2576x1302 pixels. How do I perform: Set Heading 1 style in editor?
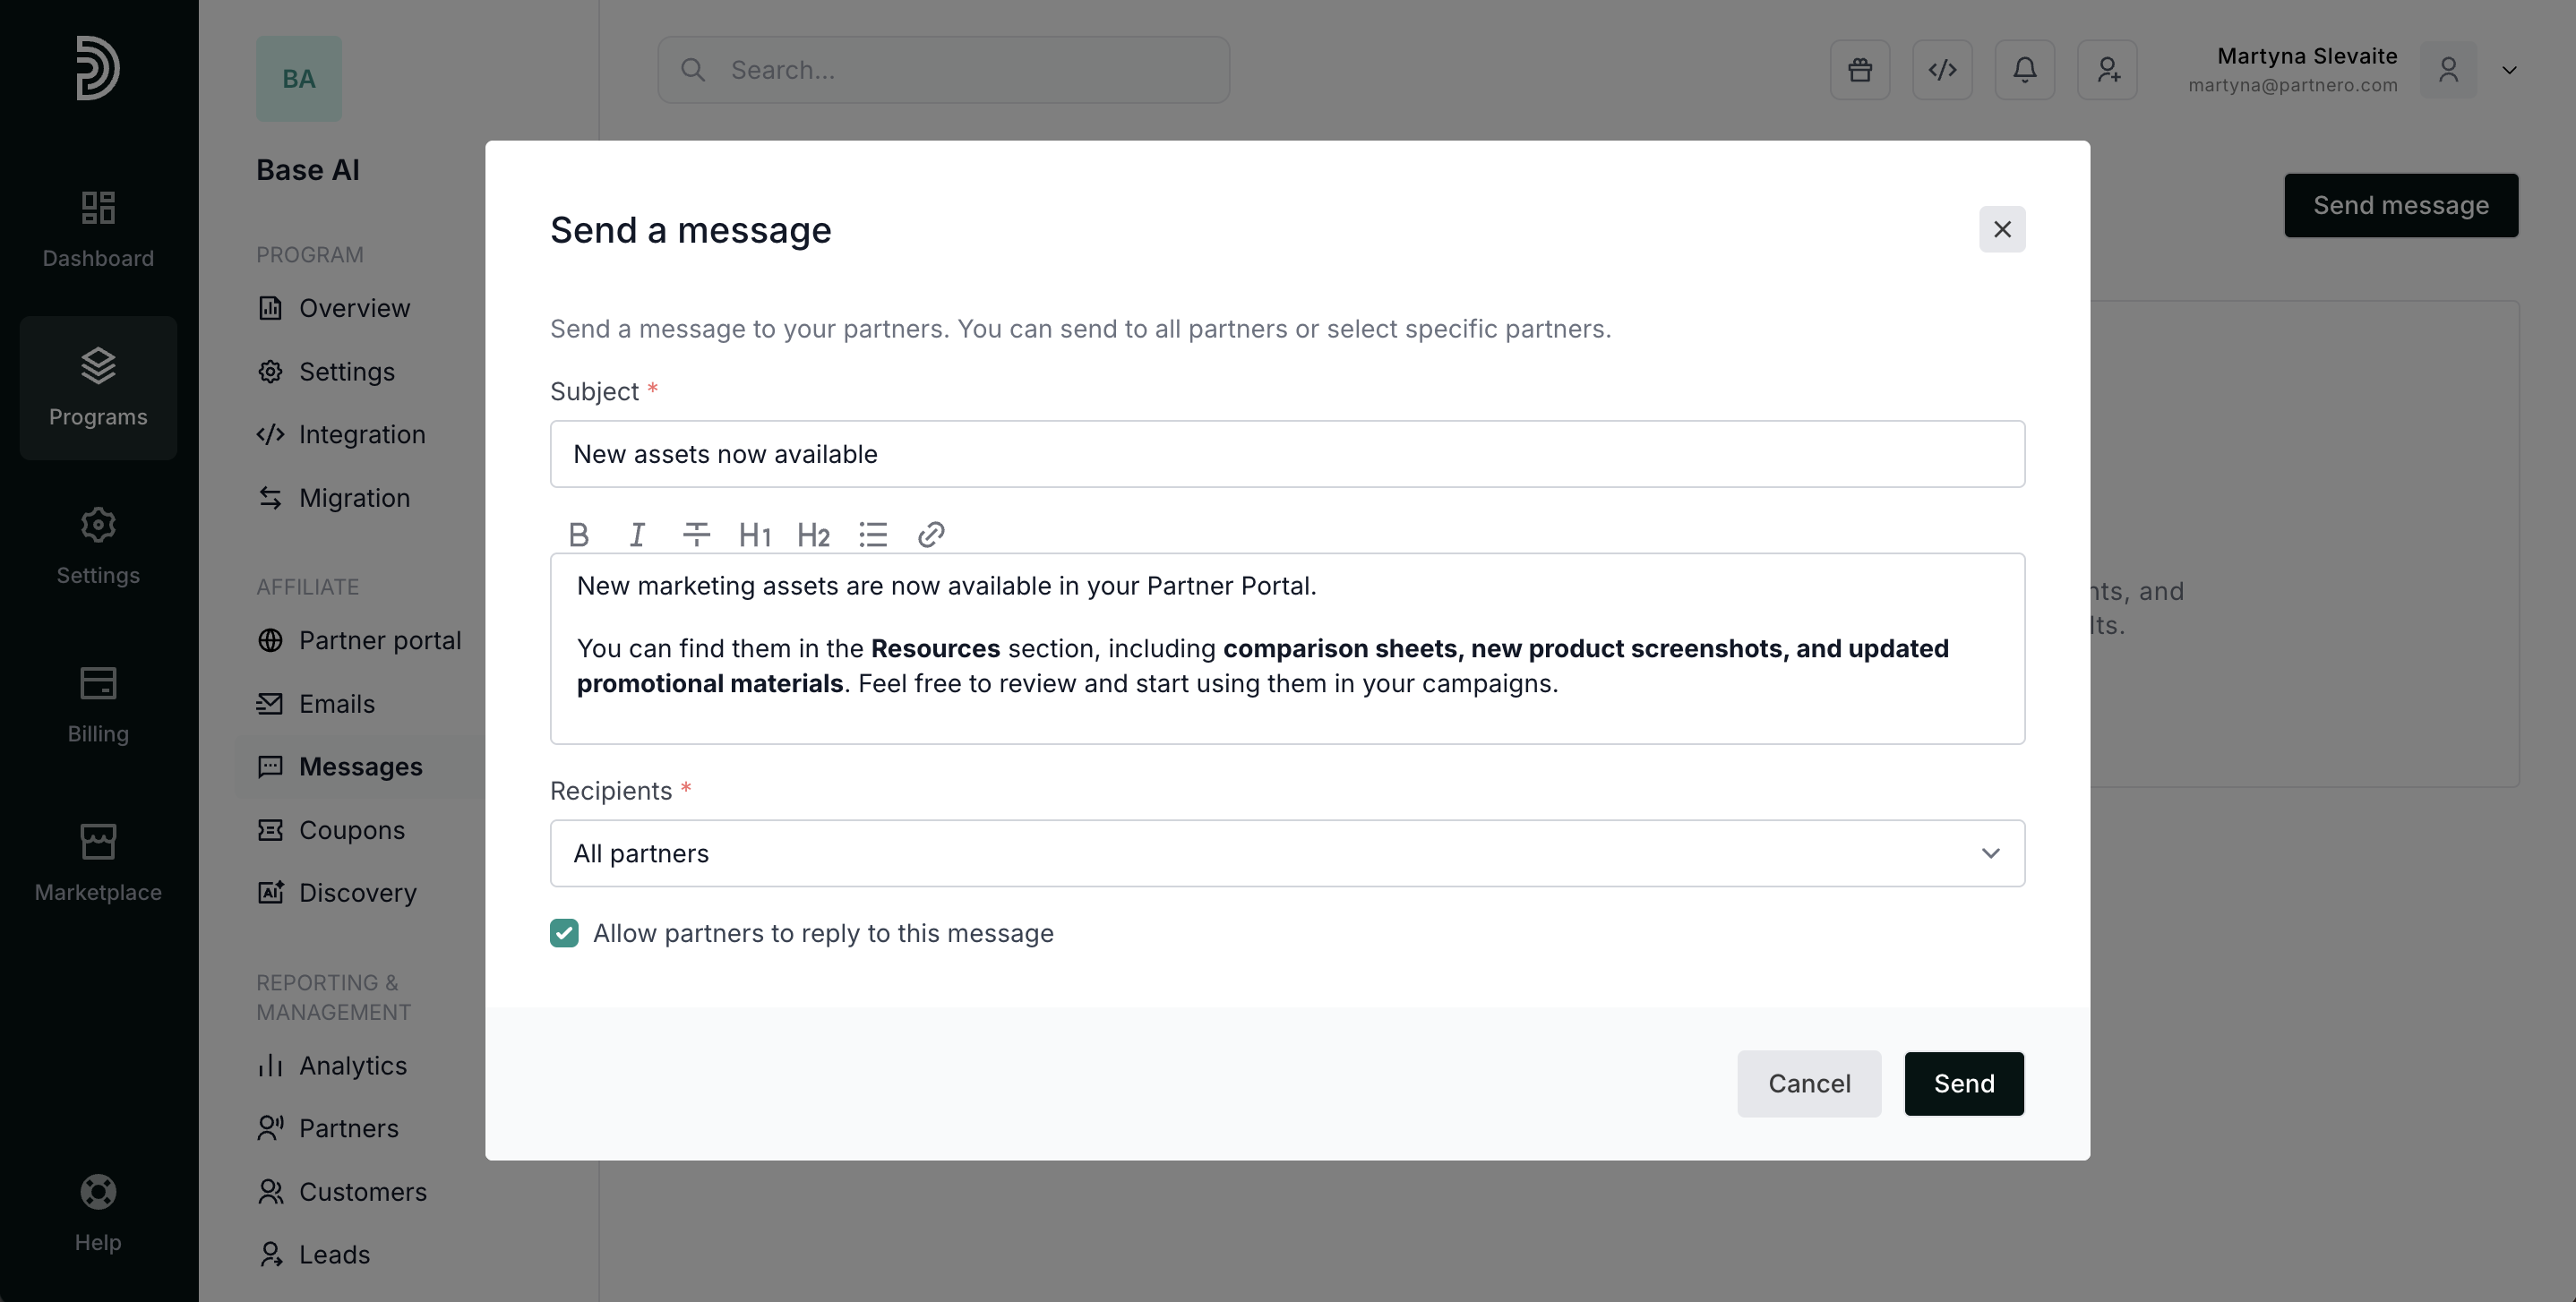755,535
